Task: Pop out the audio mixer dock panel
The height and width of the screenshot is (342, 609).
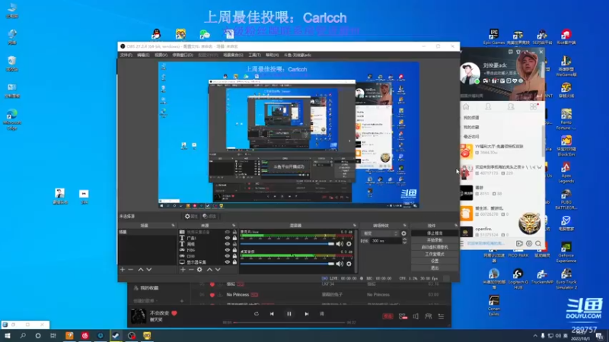Action: point(354,225)
